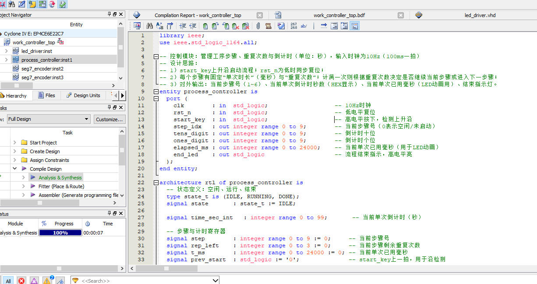Toggle the info flag messages filter icon
537x284 pixels.
60,280
